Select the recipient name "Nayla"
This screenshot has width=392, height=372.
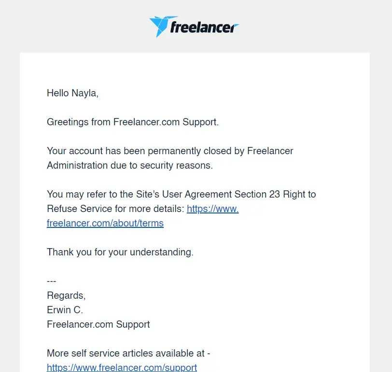84,93
